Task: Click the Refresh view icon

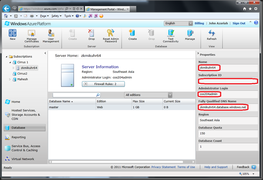Action: [212, 33]
